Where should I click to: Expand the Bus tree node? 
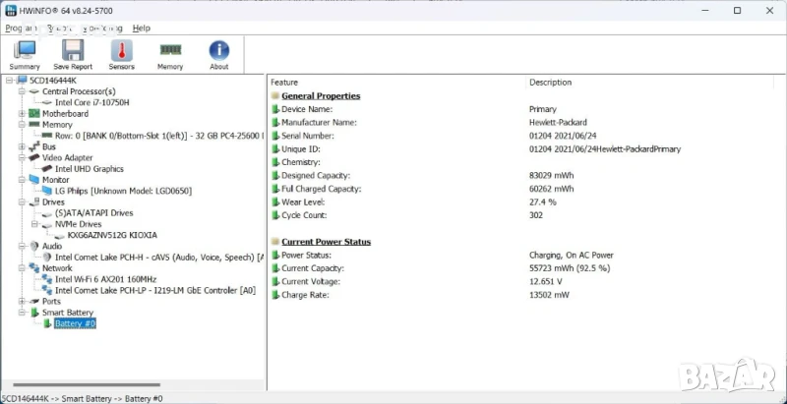[x=22, y=146]
